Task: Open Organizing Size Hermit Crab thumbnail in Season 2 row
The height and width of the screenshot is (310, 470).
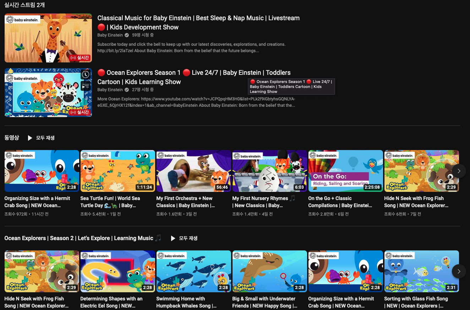Action: pos(346,271)
